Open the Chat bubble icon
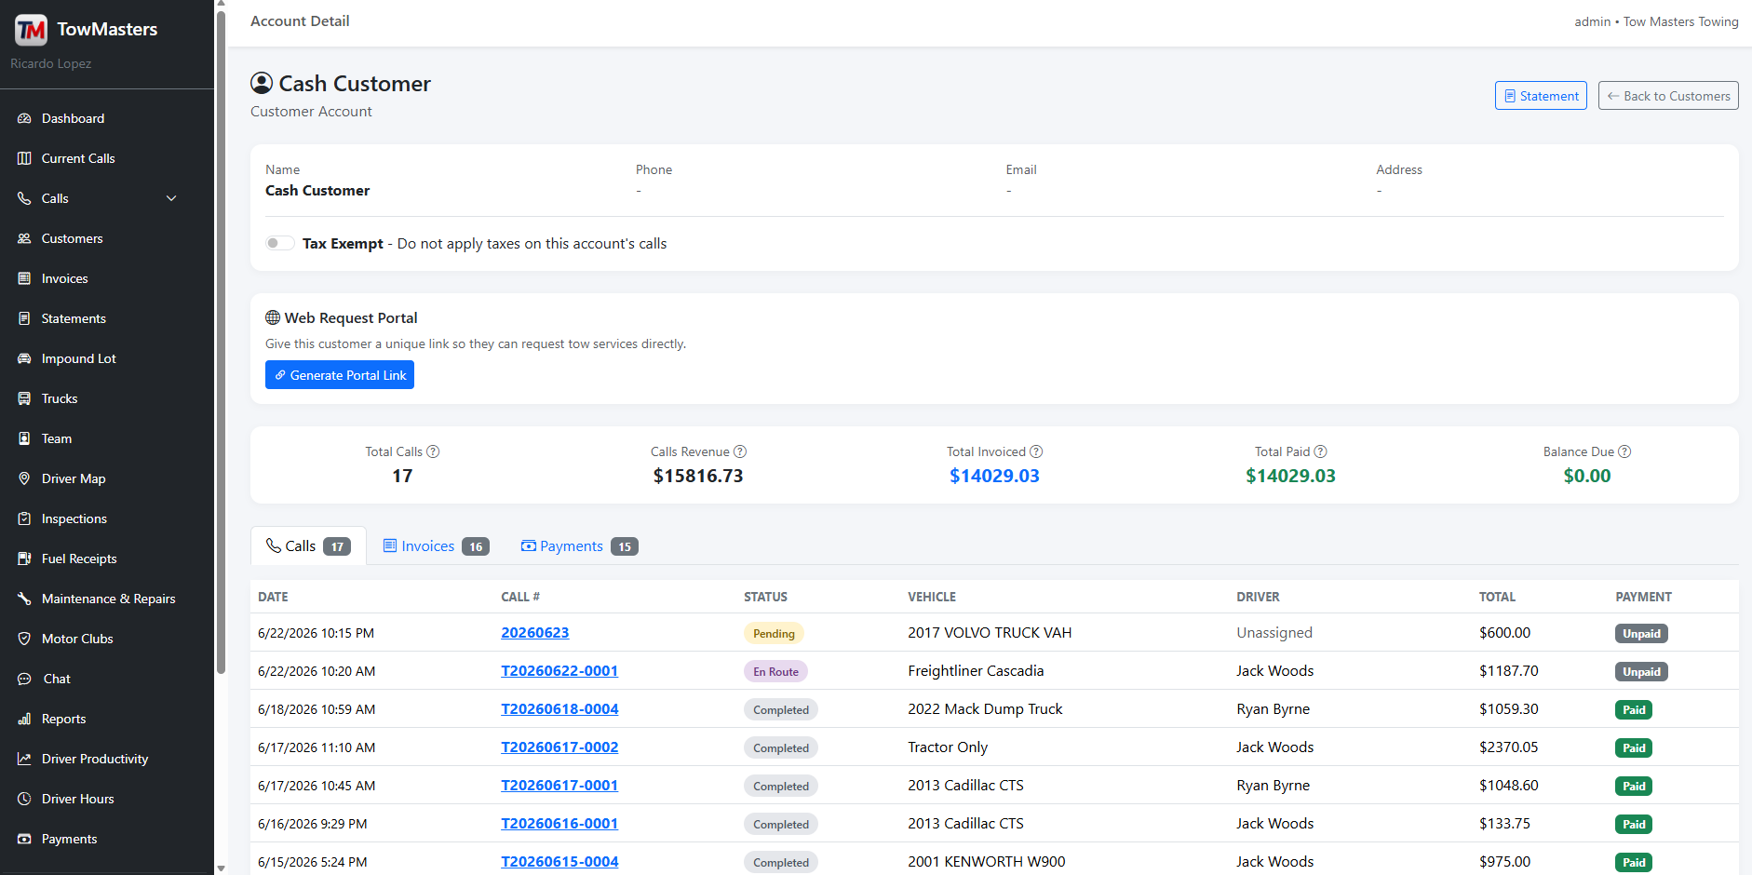This screenshot has width=1752, height=875. click(24, 679)
